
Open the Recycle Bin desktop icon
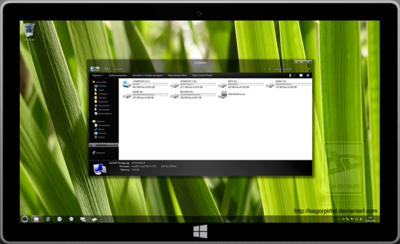pyautogui.click(x=29, y=32)
